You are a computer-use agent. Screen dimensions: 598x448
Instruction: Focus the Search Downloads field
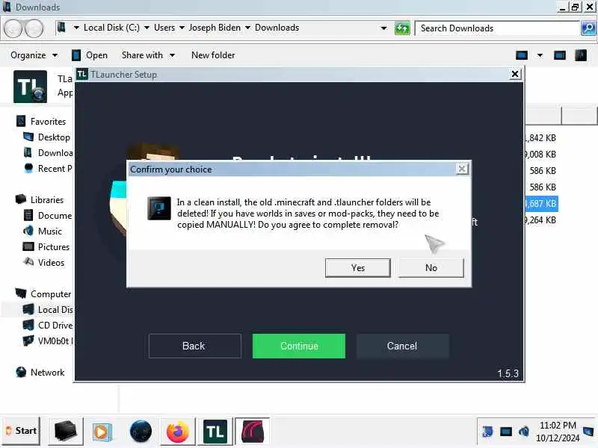pos(497,28)
